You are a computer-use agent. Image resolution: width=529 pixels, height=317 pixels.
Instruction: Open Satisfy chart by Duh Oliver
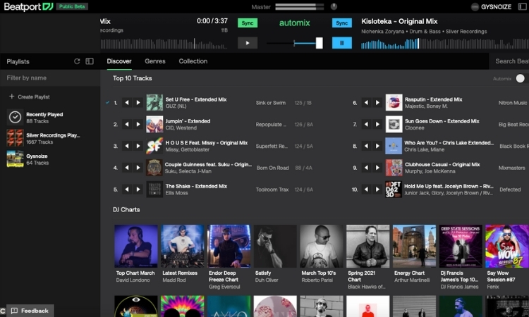pyautogui.click(x=275, y=246)
